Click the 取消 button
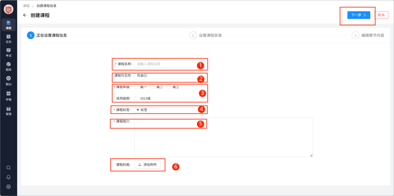Viewport: 394px width, 196px height. click(381, 15)
